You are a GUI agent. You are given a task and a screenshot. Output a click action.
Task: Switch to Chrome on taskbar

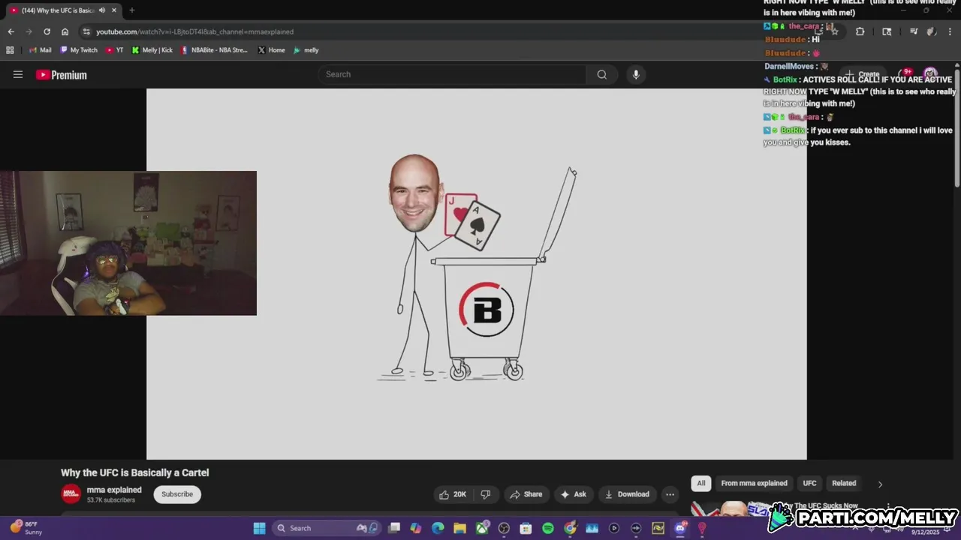coord(570,528)
